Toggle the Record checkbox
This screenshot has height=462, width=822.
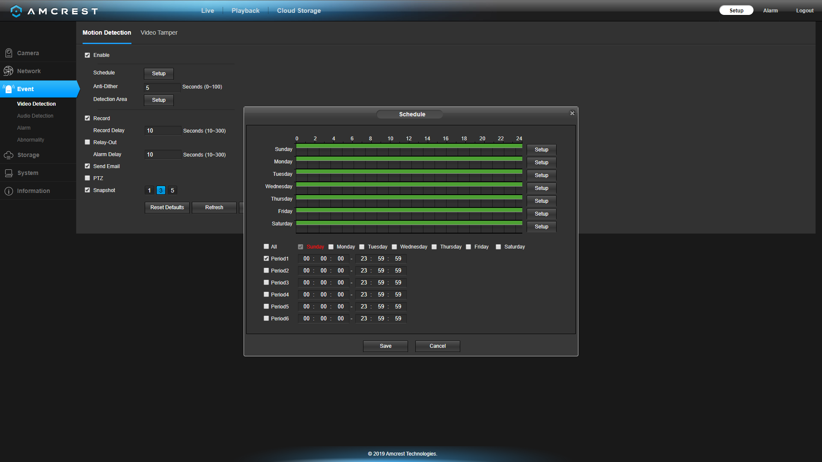(87, 118)
